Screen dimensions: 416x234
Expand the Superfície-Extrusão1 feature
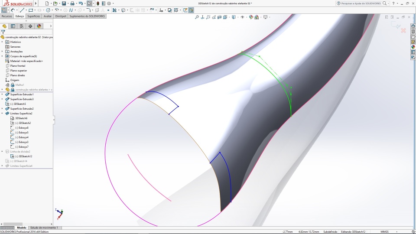click(x=2, y=94)
